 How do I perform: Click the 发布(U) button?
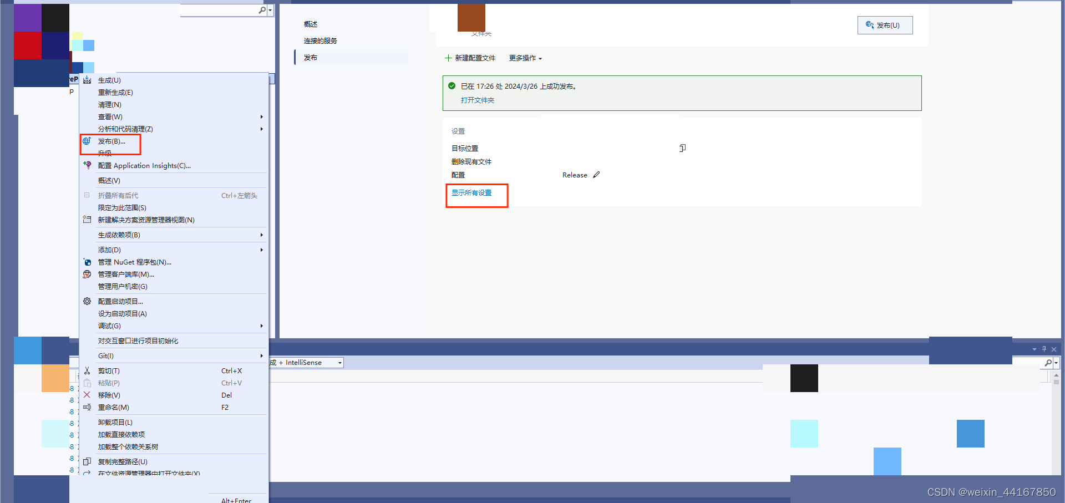[x=885, y=25]
